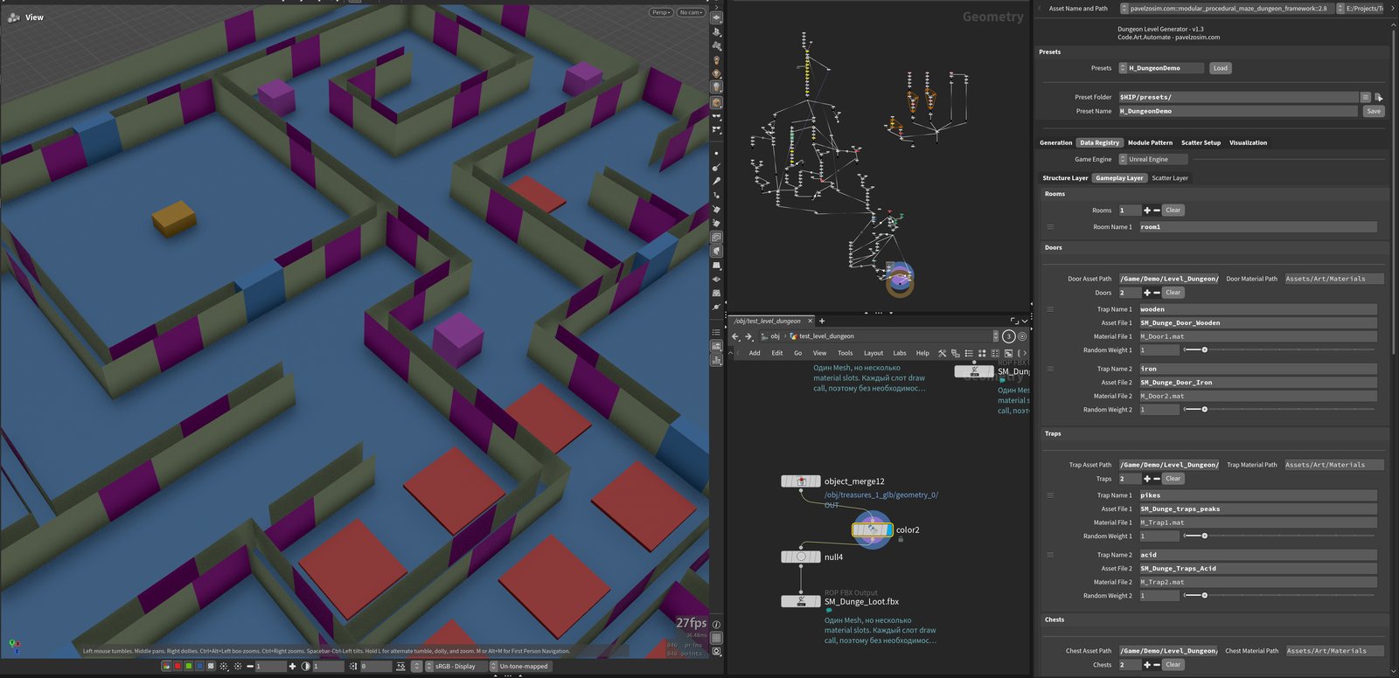Add a door with the plus icon
The width and height of the screenshot is (1399, 678).
tap(1147, 293)
